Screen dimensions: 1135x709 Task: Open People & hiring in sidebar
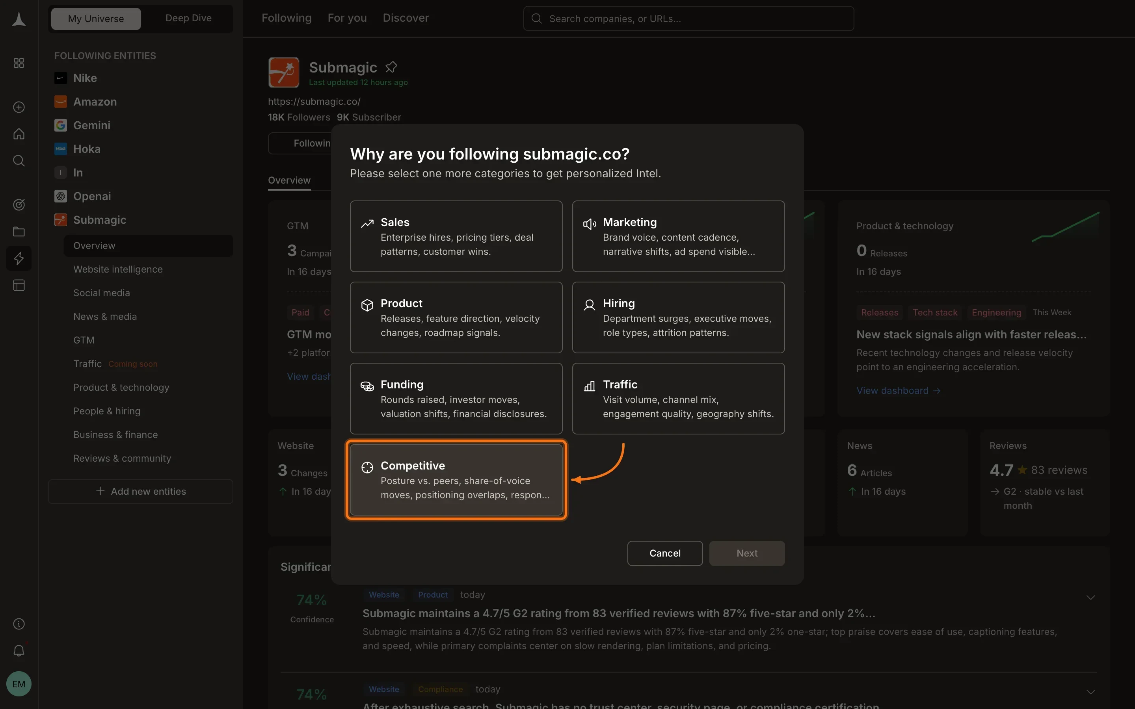[106, 411]
